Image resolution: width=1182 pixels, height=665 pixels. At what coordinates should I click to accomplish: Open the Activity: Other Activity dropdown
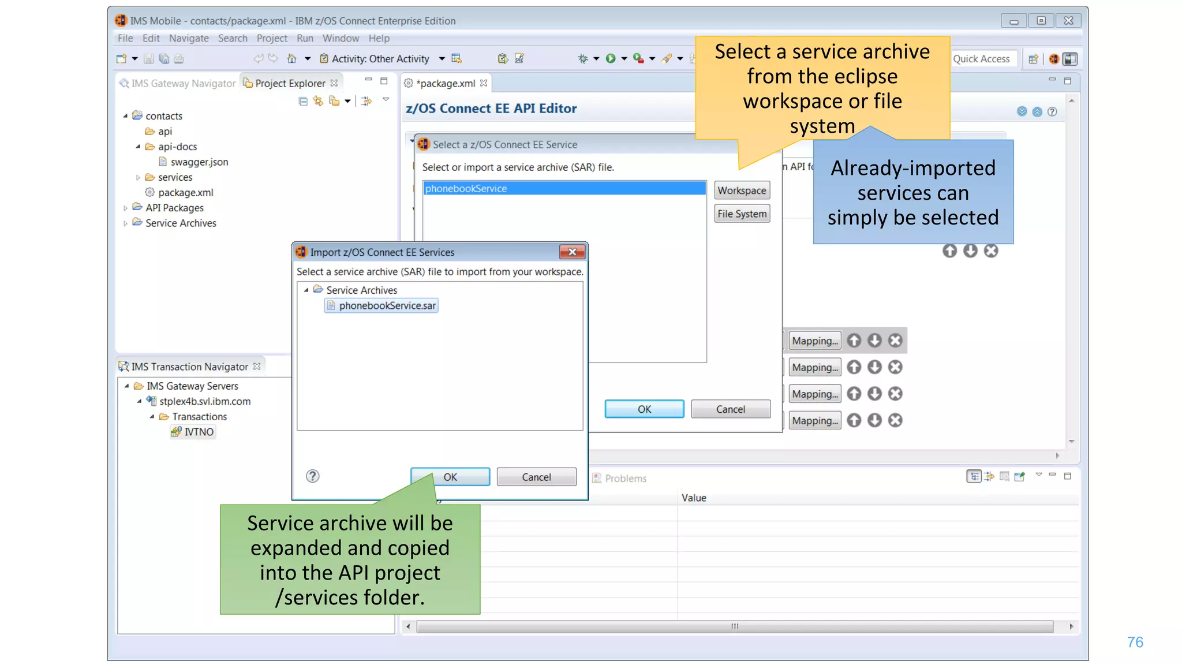click(x=442, y=58)
